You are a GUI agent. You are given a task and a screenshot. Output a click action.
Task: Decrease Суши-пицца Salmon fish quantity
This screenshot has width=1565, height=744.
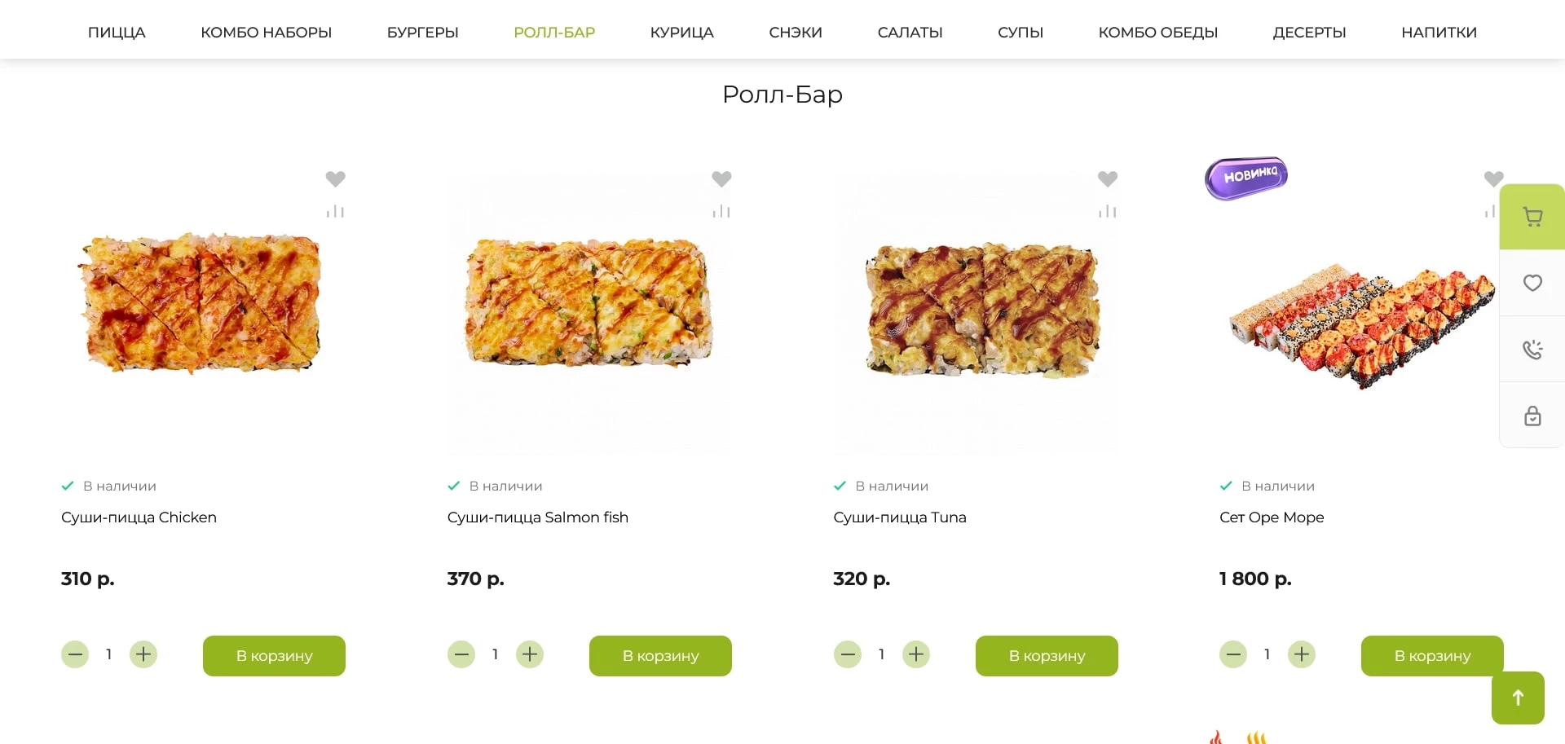461,654
